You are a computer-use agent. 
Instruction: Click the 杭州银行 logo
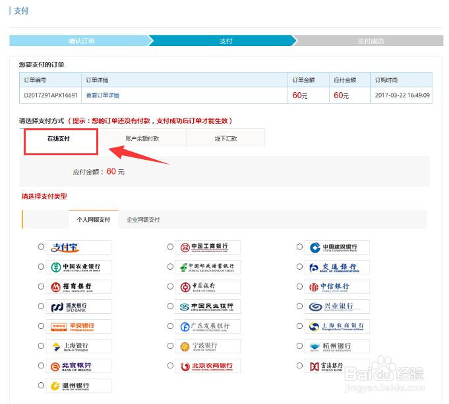tap(337, 346)
